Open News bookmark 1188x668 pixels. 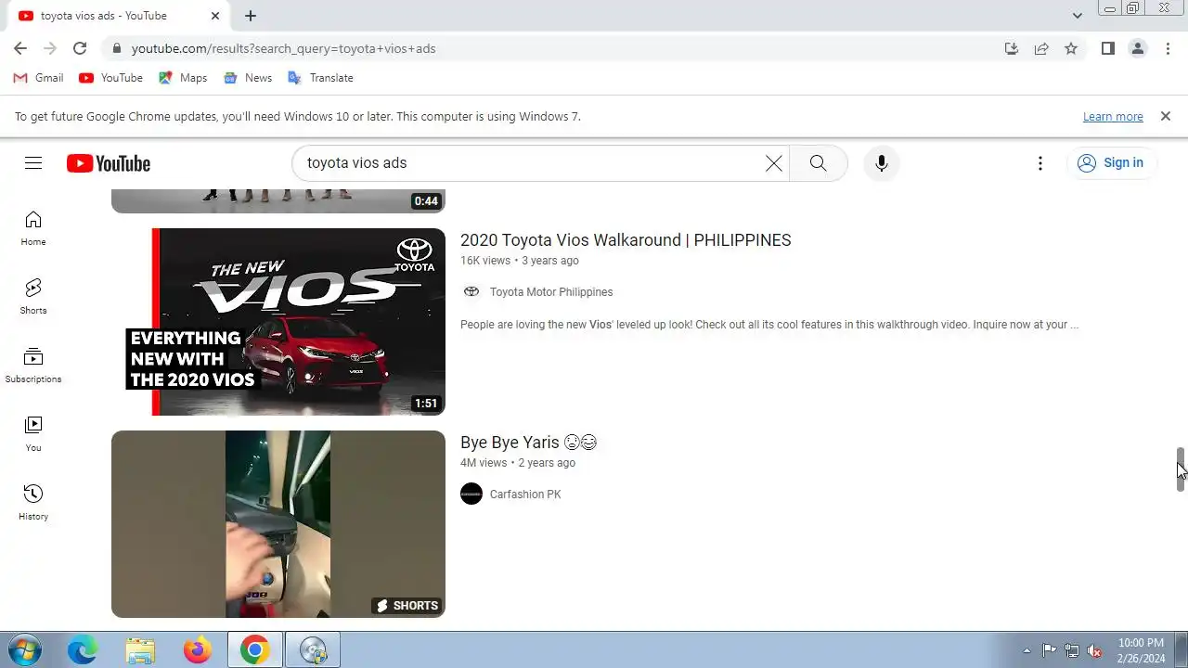[248, 78]
